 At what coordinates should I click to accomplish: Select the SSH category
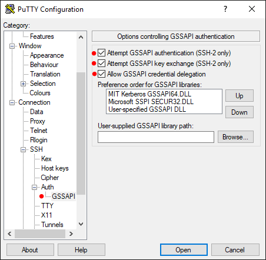[36, 149]
